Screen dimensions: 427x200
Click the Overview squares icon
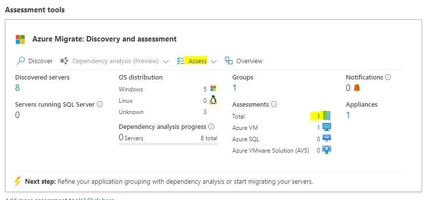[x=229, y=60]
